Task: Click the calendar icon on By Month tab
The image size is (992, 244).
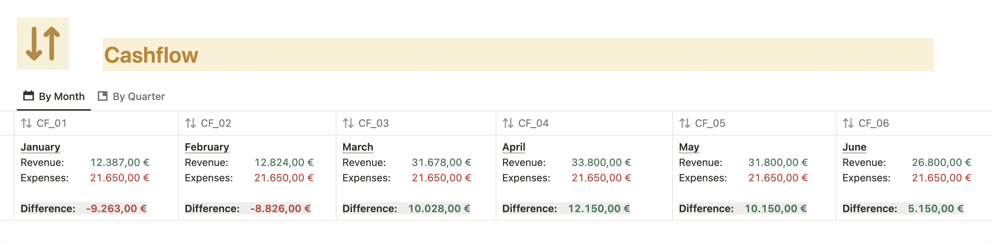Action: [29, 96]
